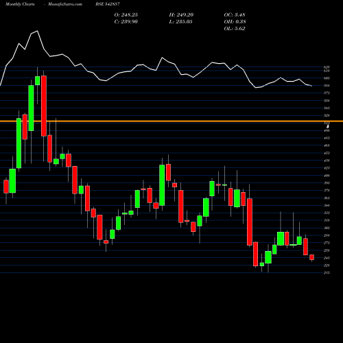343x343 pixels.
Task: Select the close value 'C: 239.90'
Action: click(126, 22)
